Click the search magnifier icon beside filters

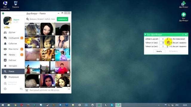point(27,19)
